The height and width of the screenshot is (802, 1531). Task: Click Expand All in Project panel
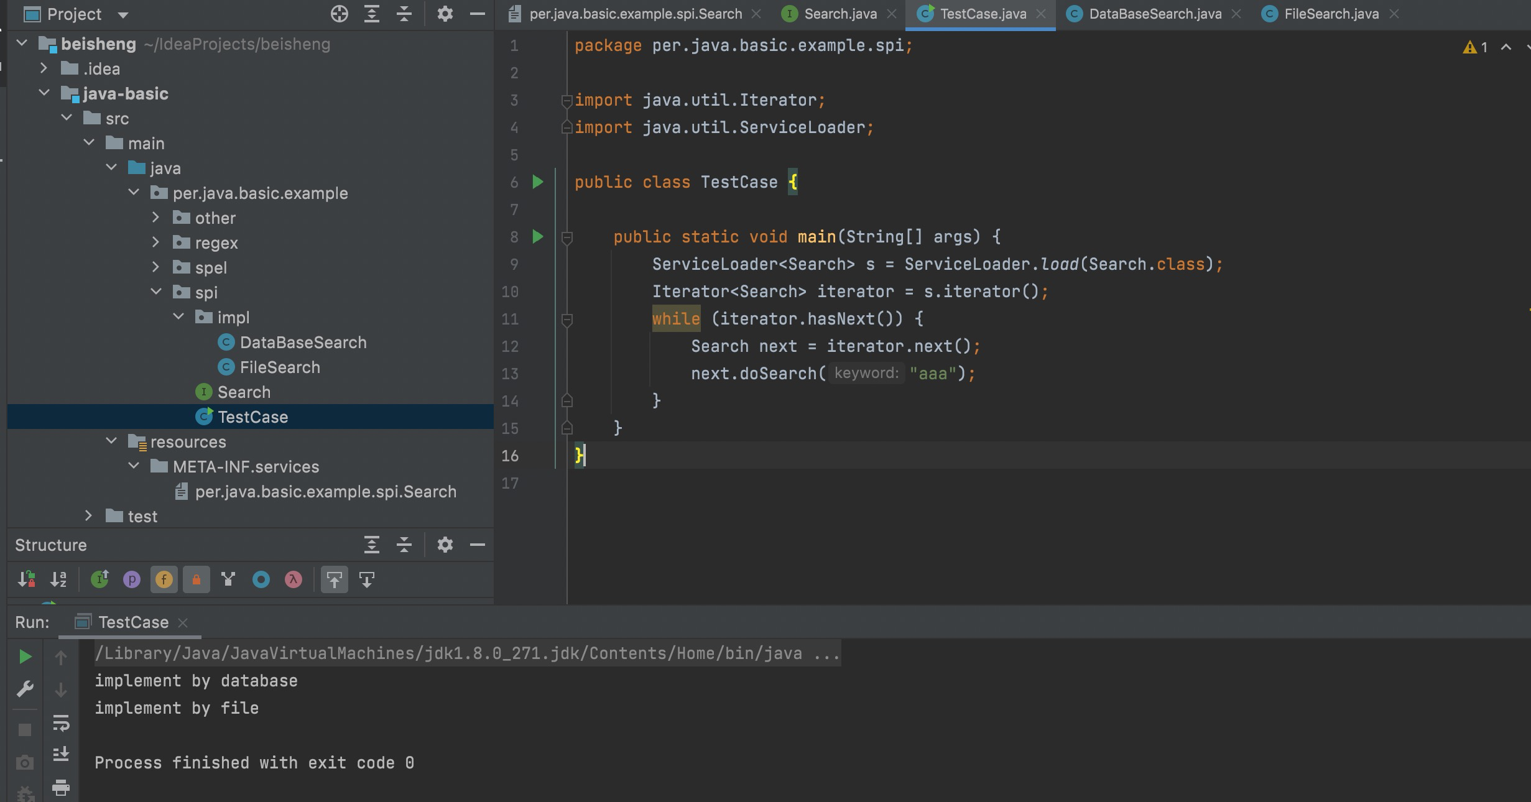click(x=372, y=14)
